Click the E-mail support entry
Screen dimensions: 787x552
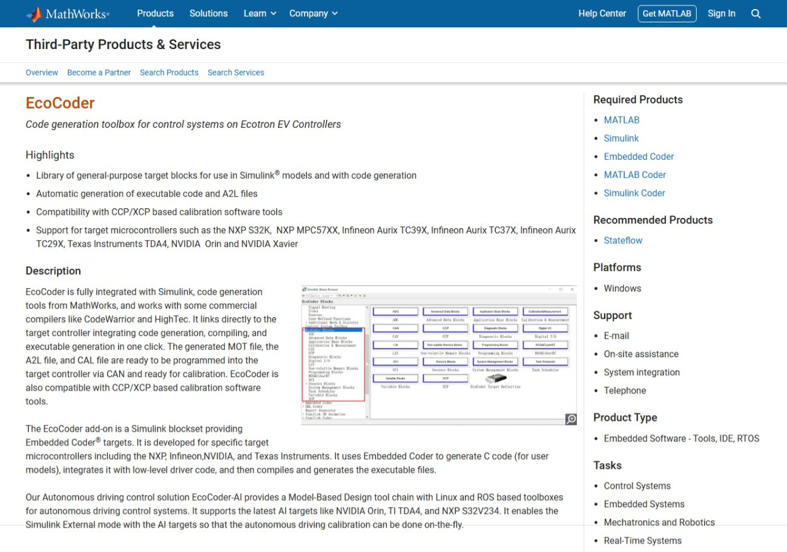[616, 336]
